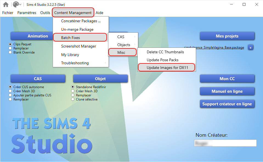
Task: Select Remplacer under Animation
Action: coord(10,48)
